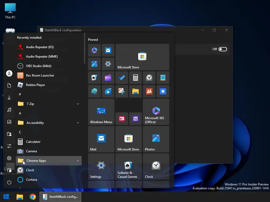
Task: Expand the Chrome Apps folder chevron
Action: tap(78, 161)
